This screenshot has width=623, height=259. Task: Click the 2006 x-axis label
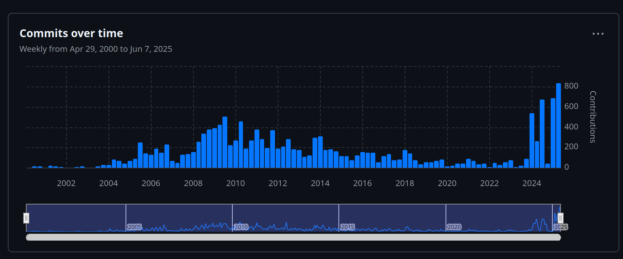pyautogui.click(x=151, y=183)
